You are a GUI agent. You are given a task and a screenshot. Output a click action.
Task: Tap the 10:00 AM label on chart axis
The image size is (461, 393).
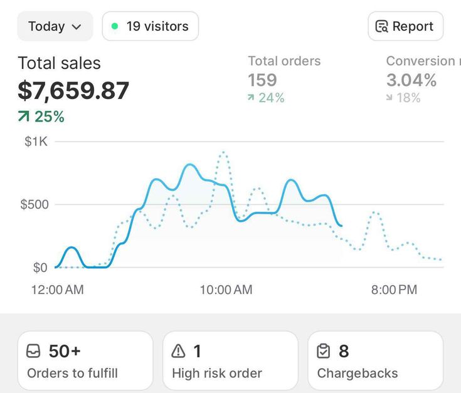point(226,290)
